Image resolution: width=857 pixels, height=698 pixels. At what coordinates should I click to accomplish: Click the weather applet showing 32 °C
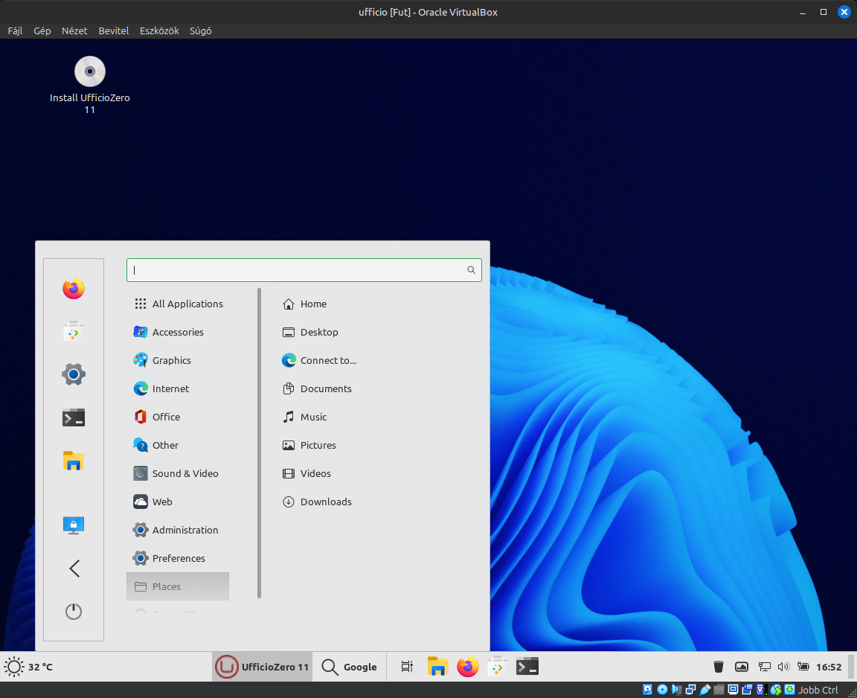(28, 667)
